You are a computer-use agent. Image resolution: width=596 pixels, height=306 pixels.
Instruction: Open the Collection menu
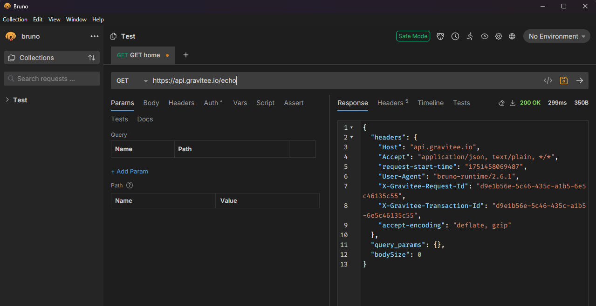pyautogui.click(x=15, y=20)
